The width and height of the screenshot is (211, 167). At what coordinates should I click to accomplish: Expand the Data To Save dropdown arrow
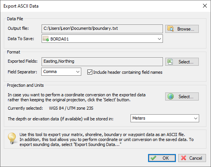tap(159, 39)
